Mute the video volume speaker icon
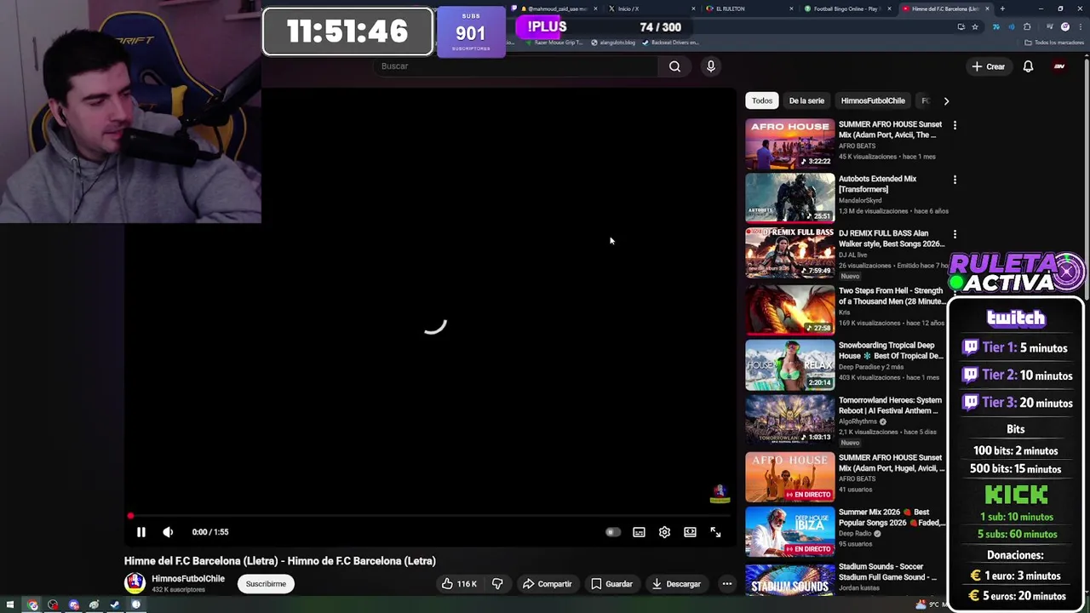The width and height of the screenshot is (1090, 613). (x=168, y=532)
